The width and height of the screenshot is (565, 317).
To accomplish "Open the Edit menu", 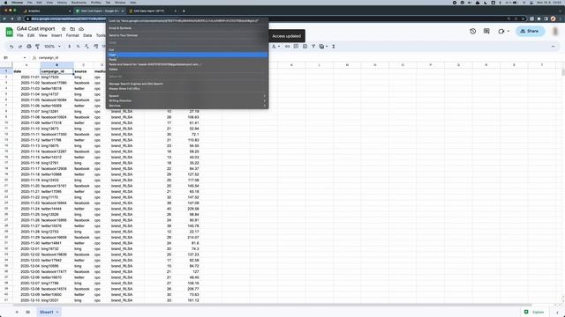I will click(x=31, y=35).
